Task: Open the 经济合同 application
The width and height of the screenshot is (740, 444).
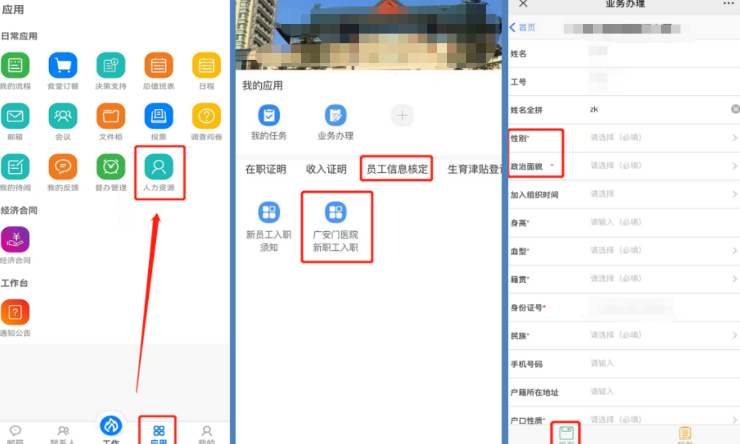Action: click(x=16, y=239)
